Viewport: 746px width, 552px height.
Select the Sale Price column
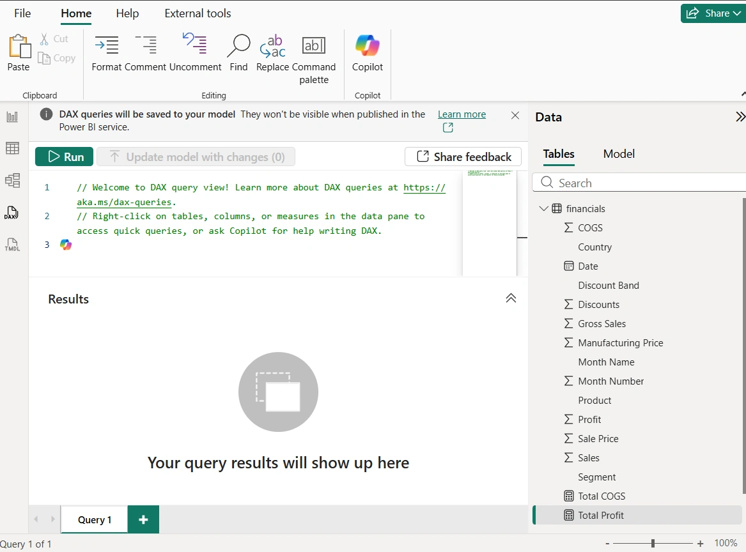point(598,439)
